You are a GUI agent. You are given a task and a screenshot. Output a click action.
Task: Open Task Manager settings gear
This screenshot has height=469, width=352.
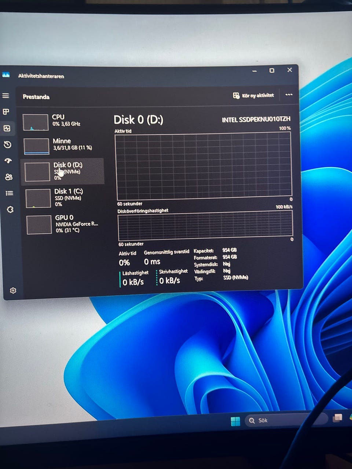click(x=13, y=291)
